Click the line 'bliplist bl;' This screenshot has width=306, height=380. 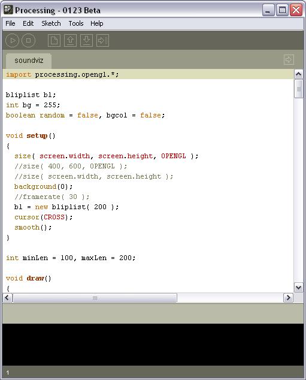(31, 95)
